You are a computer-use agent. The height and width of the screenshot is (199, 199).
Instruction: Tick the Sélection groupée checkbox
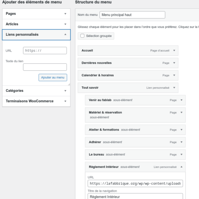coord(82,36)
